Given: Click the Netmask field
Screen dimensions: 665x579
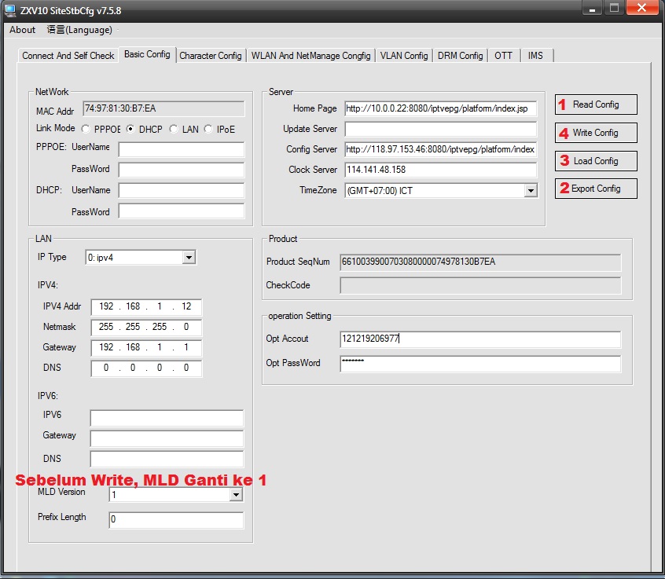Looking at the screenshot, I should 146,327.
